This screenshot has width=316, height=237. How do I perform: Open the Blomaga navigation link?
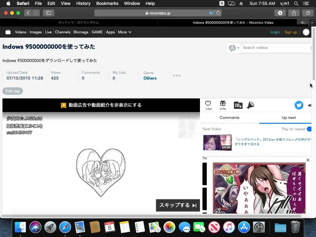coord(81,32)
